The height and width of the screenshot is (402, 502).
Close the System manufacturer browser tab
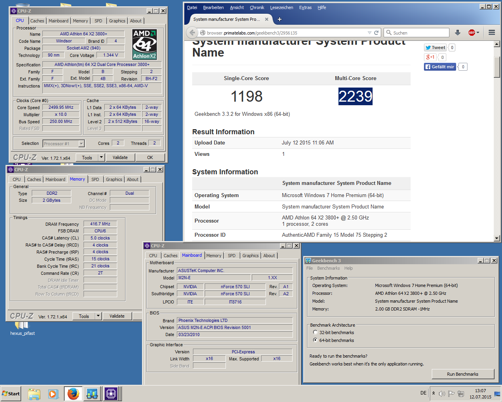coord(267,19)
